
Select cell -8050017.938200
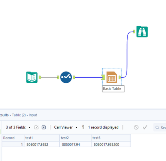pyautogui.click(x=111, y=144)
